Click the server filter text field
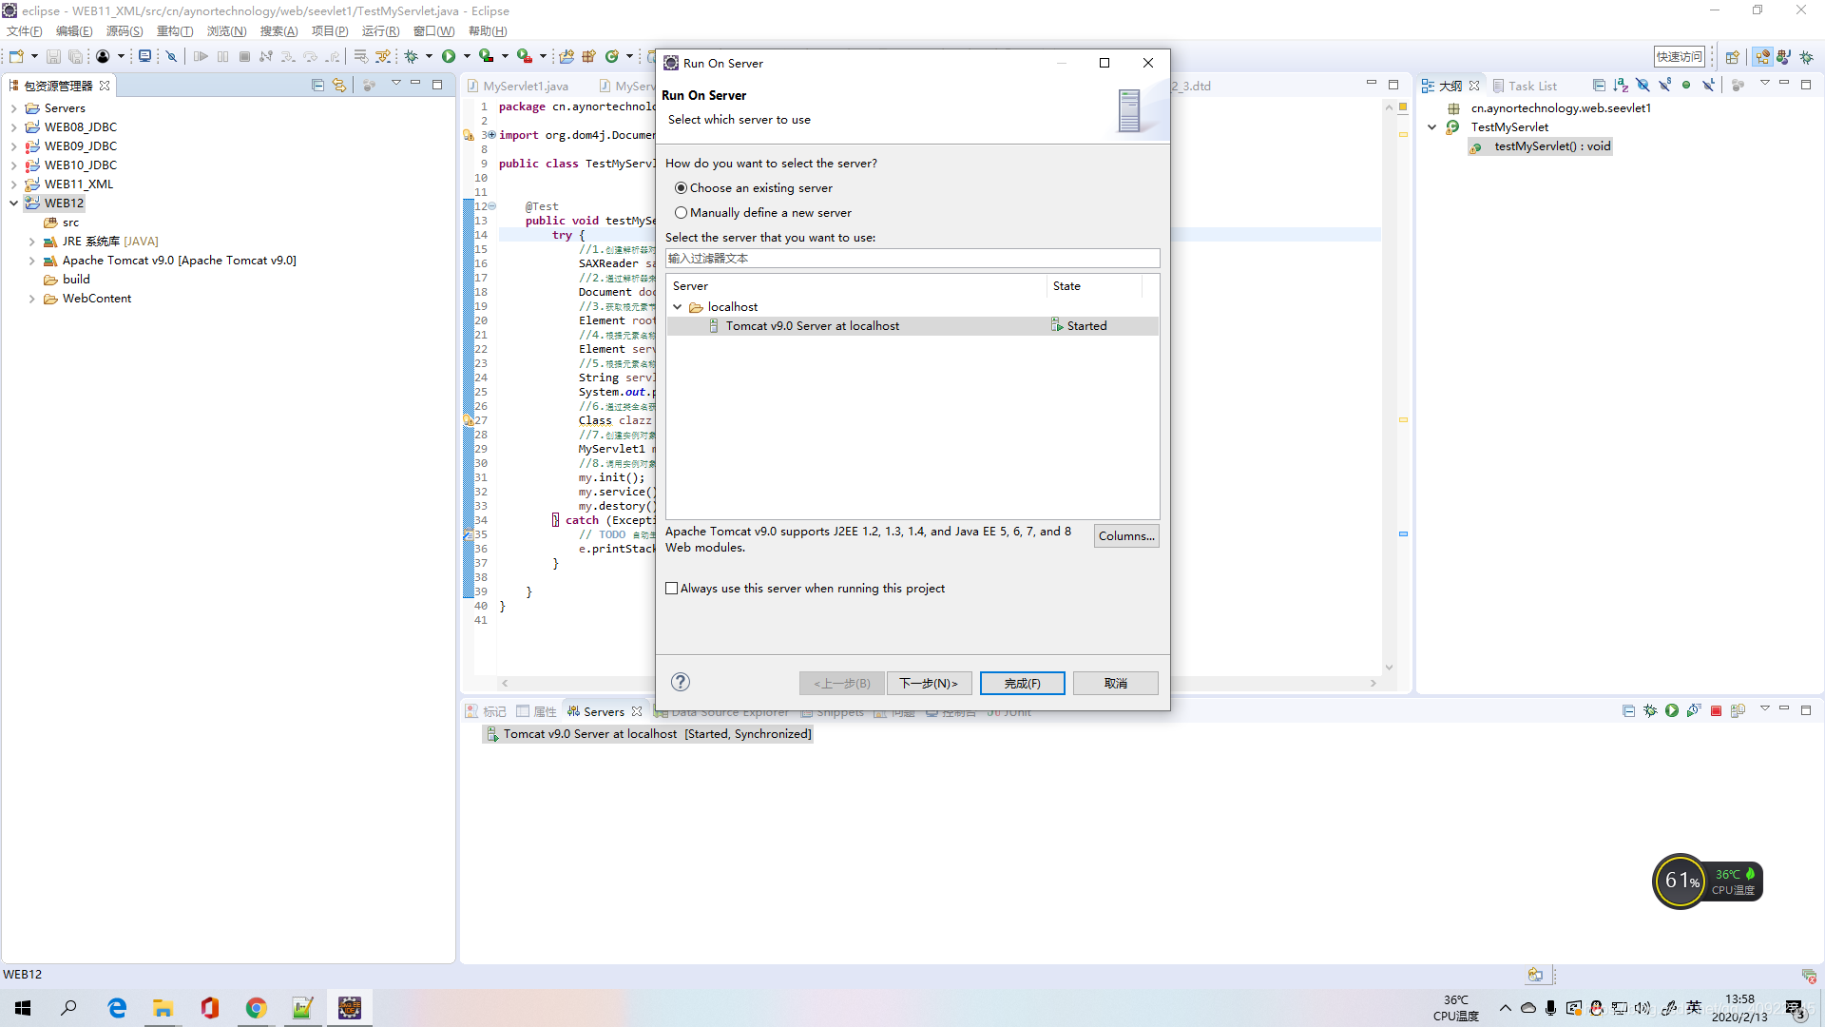 tap(911, 259)
